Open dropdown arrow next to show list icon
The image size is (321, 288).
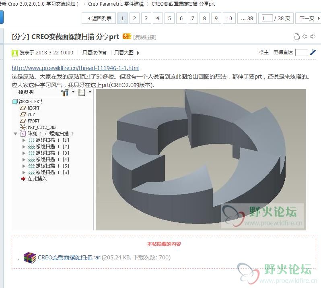(x=90, y=92)
